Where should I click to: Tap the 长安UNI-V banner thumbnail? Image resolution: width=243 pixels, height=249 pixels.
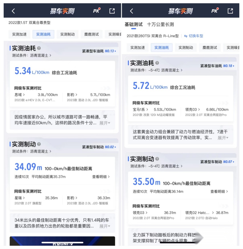62,241
